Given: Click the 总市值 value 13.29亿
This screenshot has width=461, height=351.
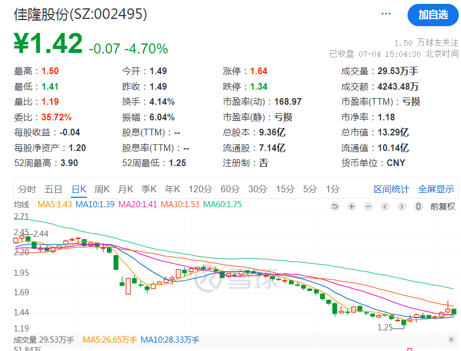Looking at the screenshot, I should 393,133.
